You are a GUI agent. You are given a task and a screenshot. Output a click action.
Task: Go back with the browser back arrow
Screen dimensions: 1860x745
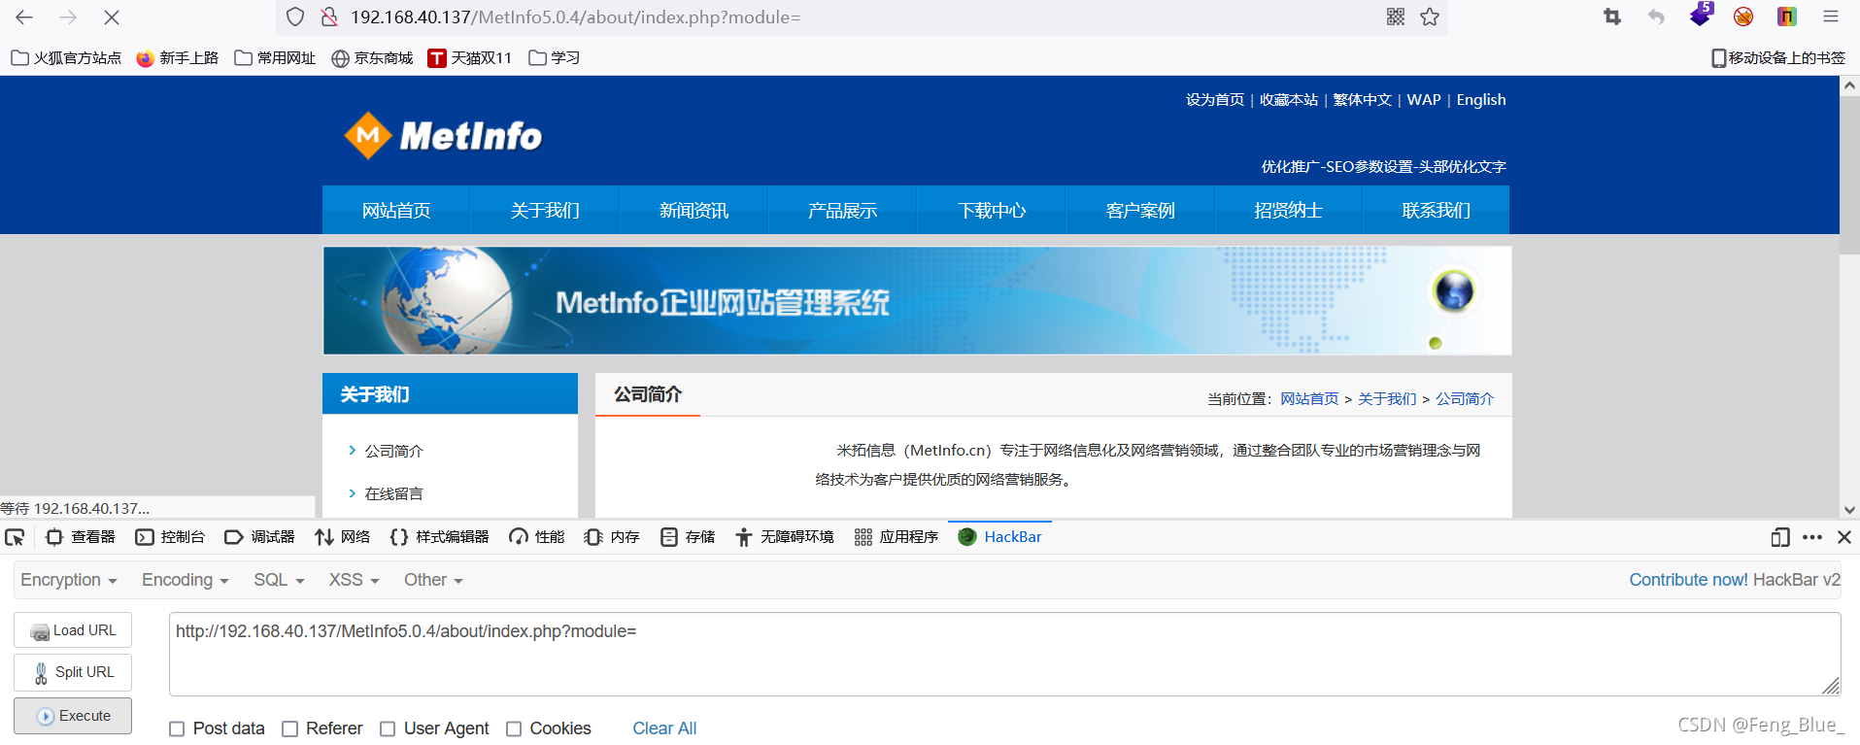coord(24,17)
